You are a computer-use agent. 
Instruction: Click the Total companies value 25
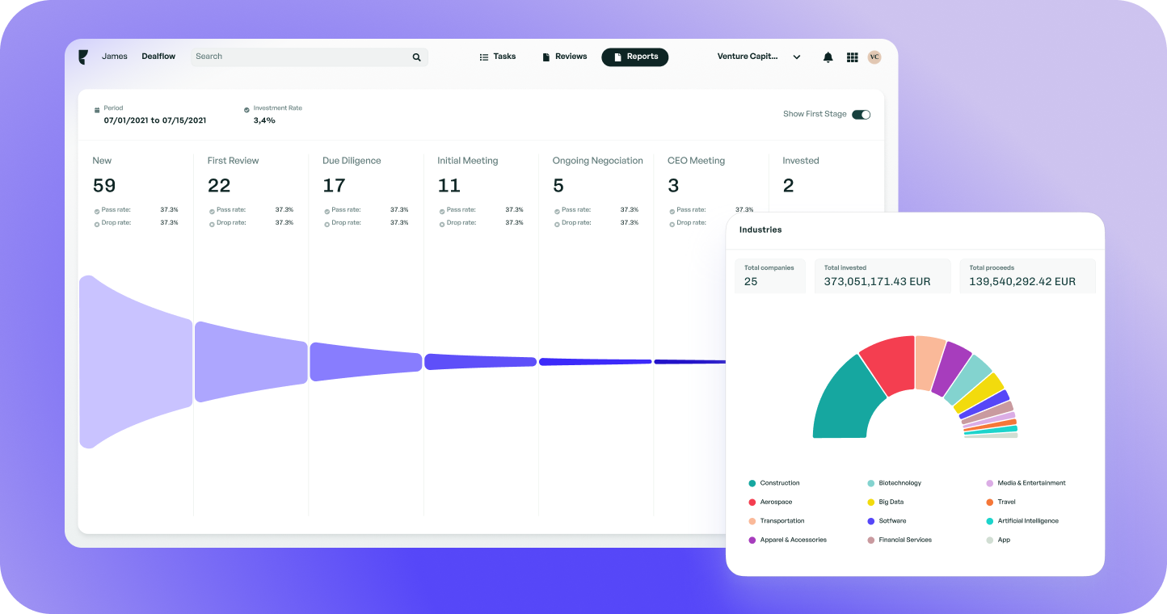[x=751, y=282]
